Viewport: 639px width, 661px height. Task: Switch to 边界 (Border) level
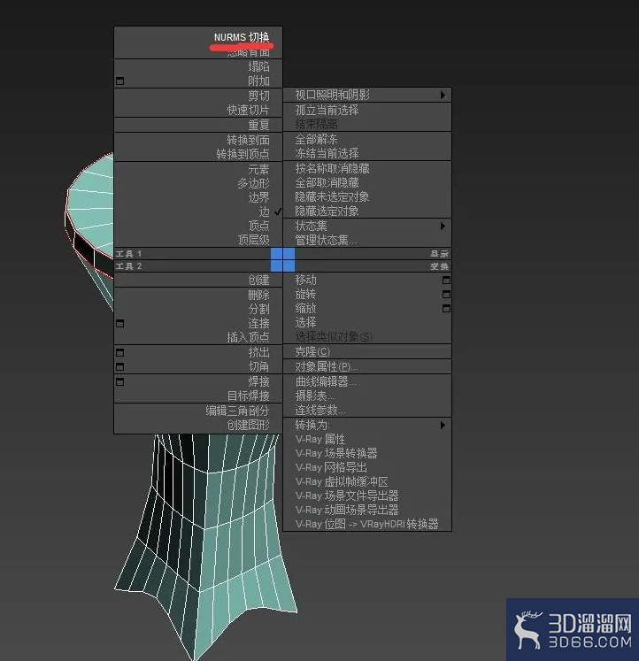click(258, 197)
